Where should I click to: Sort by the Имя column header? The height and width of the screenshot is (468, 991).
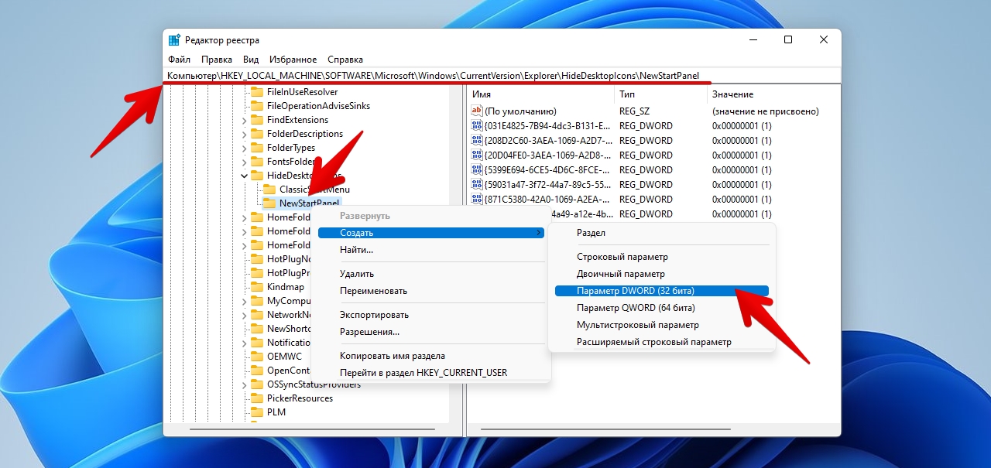point(540,94)
